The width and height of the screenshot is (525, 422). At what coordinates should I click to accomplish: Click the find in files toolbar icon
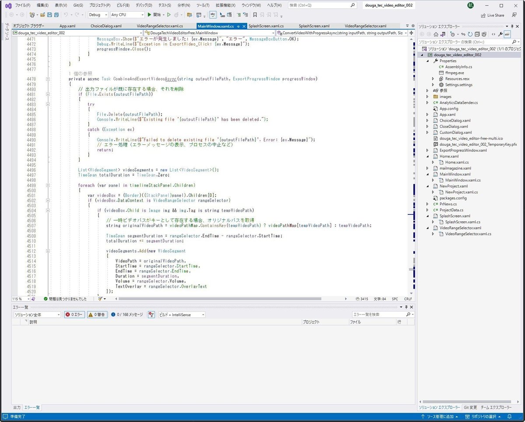[189, 15]
